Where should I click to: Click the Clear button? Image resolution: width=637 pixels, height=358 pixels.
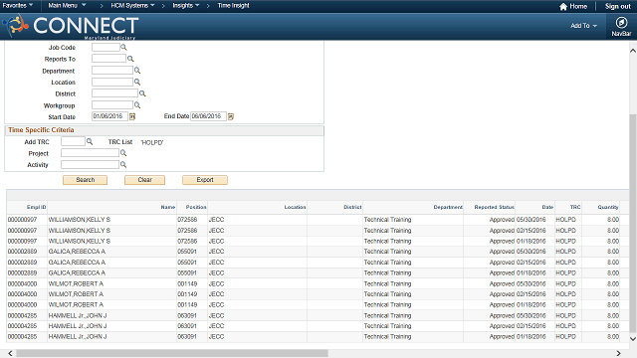(x=144, y=180)
